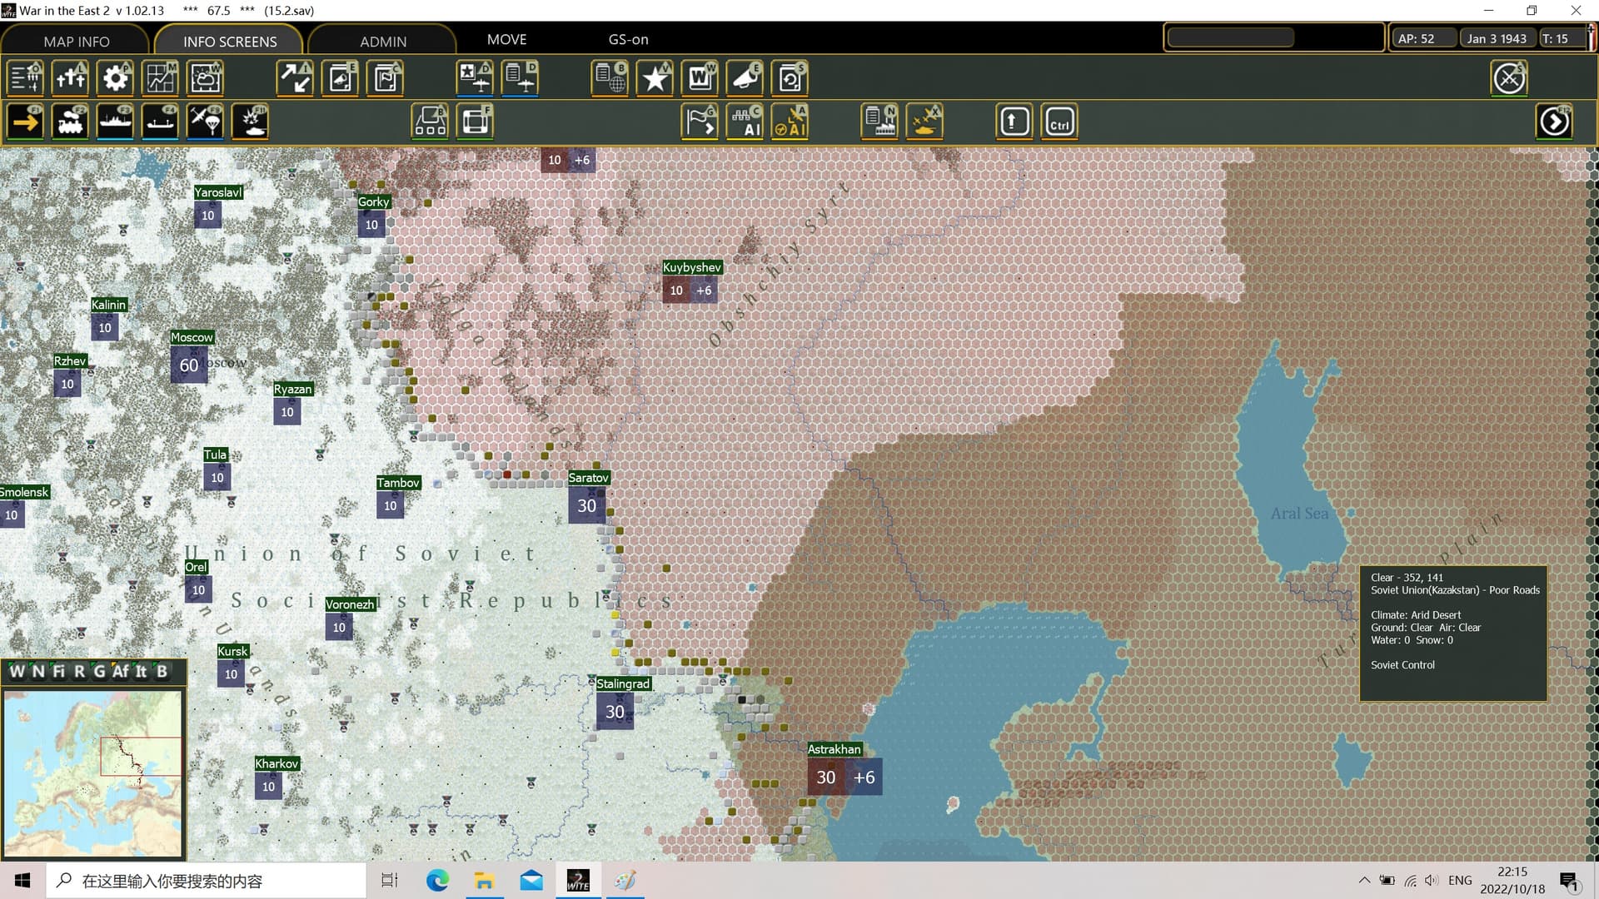Viewport: 1599px width, 899px height.
Task: Click the air AI plane icon (A)
Action: coord(790,122)
